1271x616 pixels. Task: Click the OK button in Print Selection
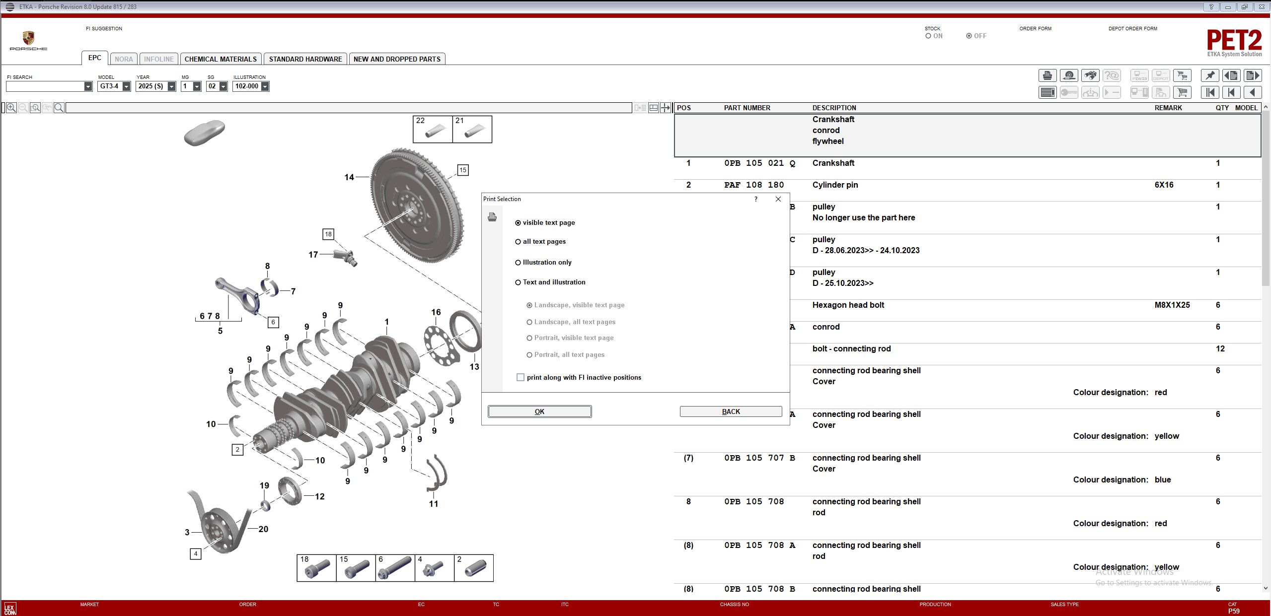(x=539, y=411)
